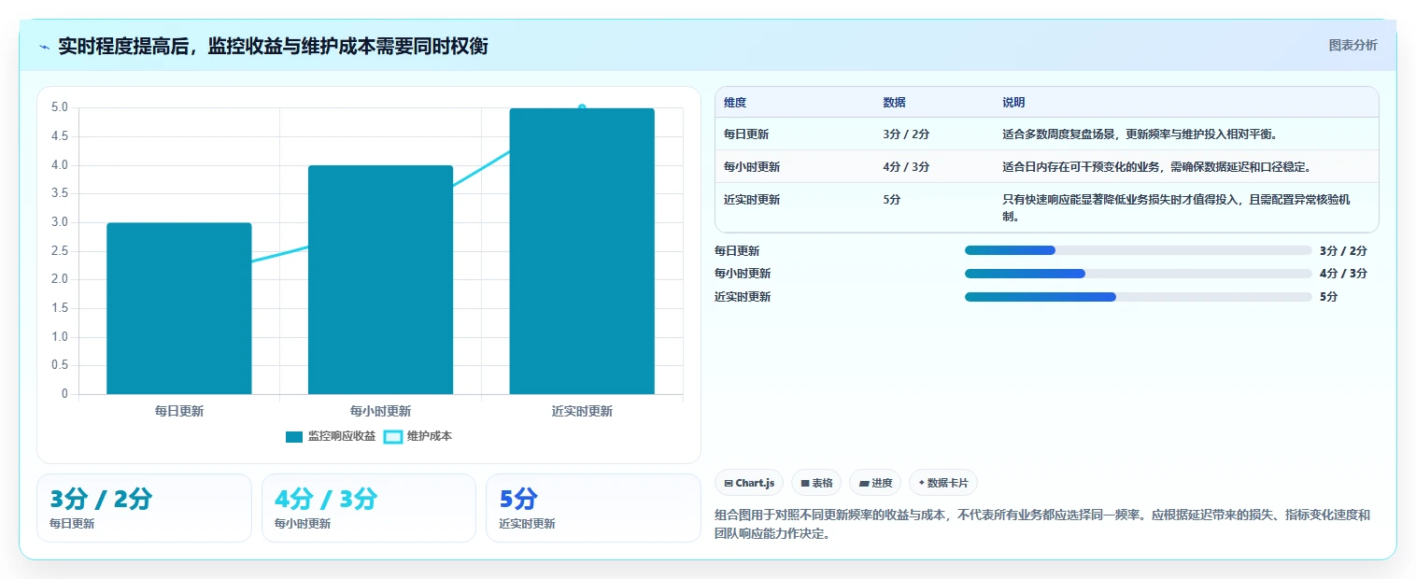Viewport: 1416px width, 579px height.
Task: Select the 数据卡片 tag
Action: [x=942, y=483]
